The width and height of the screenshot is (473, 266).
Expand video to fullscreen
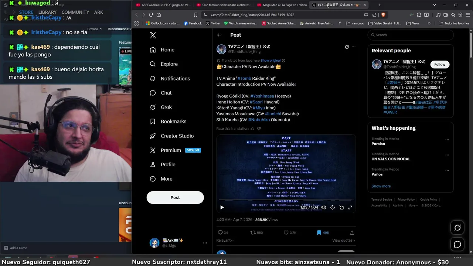coord(350,207)
